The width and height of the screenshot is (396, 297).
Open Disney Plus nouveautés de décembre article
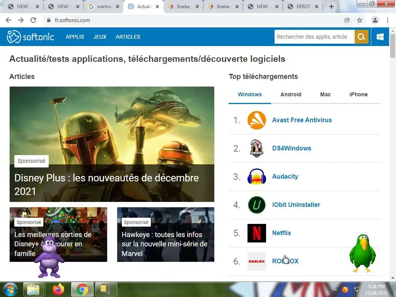106,184
